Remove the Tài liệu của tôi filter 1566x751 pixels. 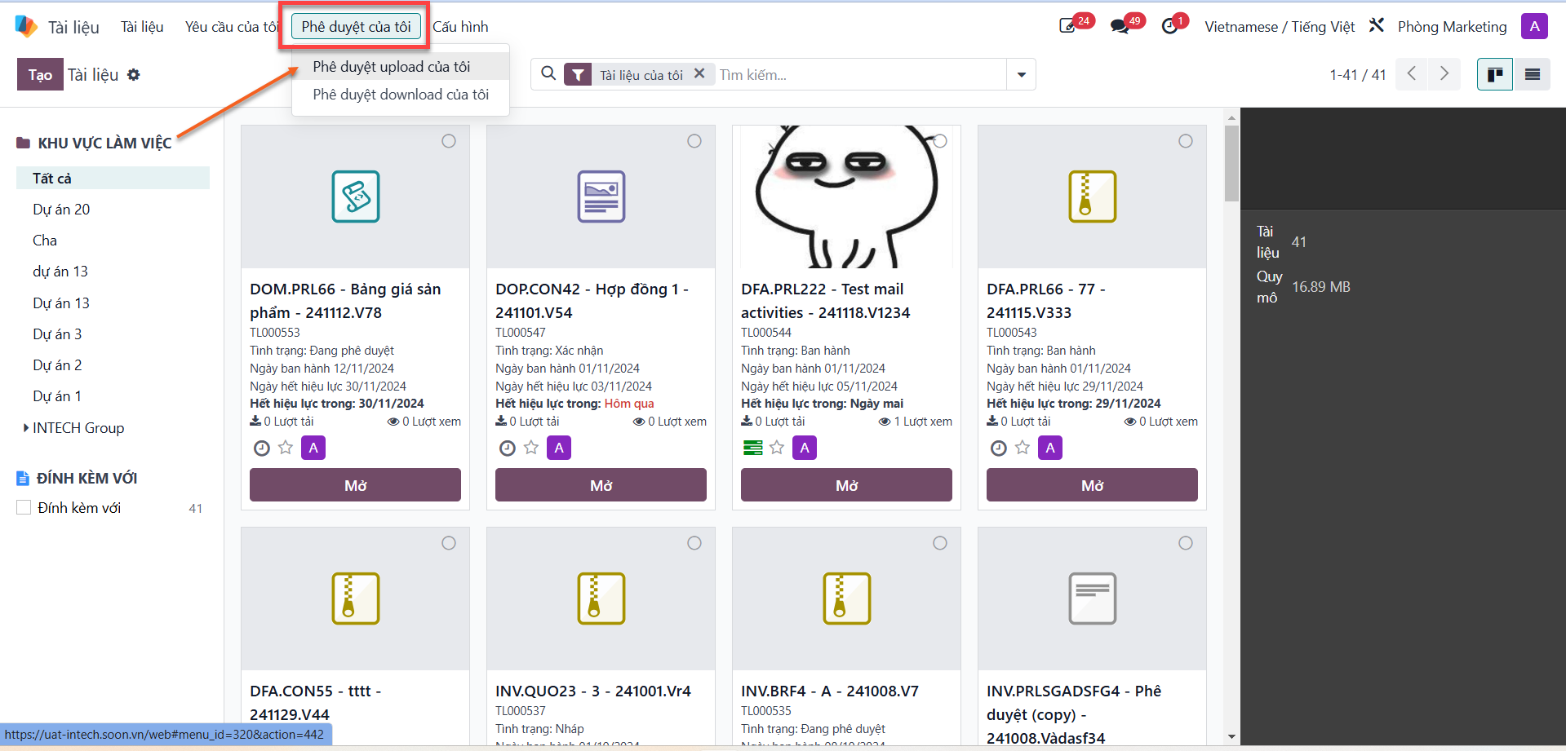(x=699, y=73)
